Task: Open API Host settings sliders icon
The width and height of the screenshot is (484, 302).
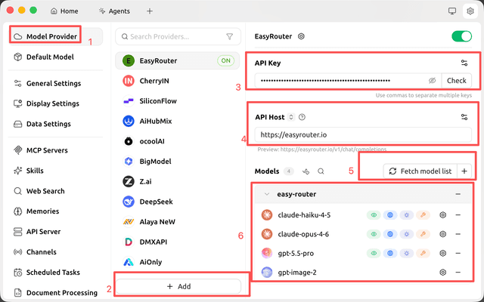Action: [x=464, y=117]
